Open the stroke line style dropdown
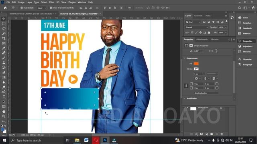The image size is (257, 144). 212,74
